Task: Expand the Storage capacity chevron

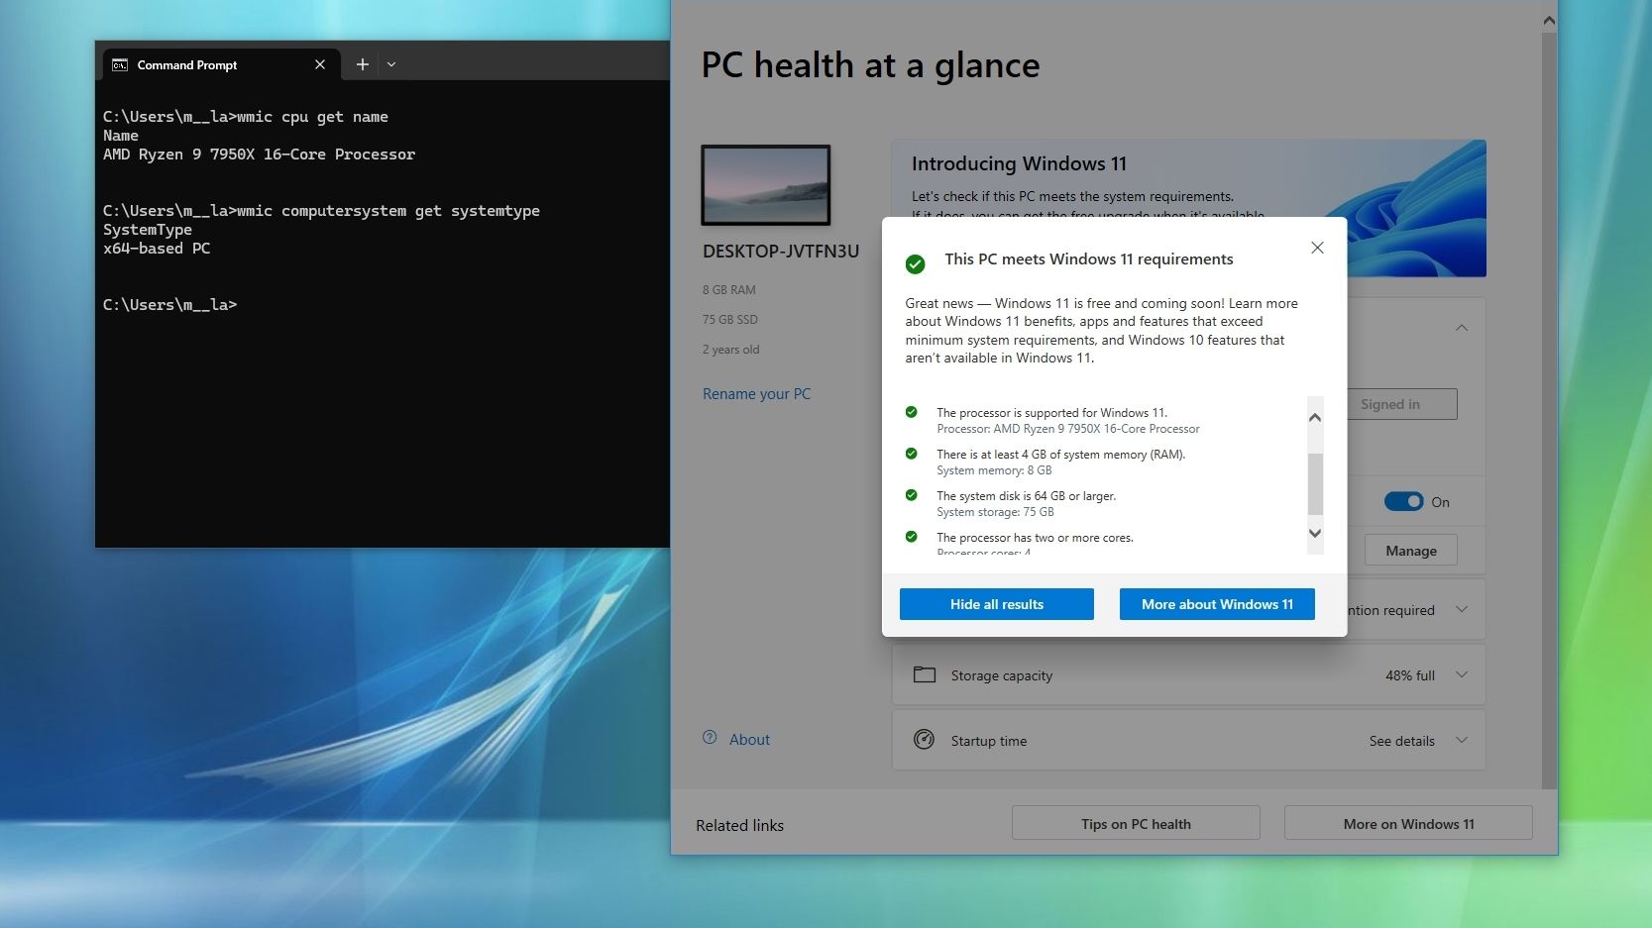Action: (1462, 674)
